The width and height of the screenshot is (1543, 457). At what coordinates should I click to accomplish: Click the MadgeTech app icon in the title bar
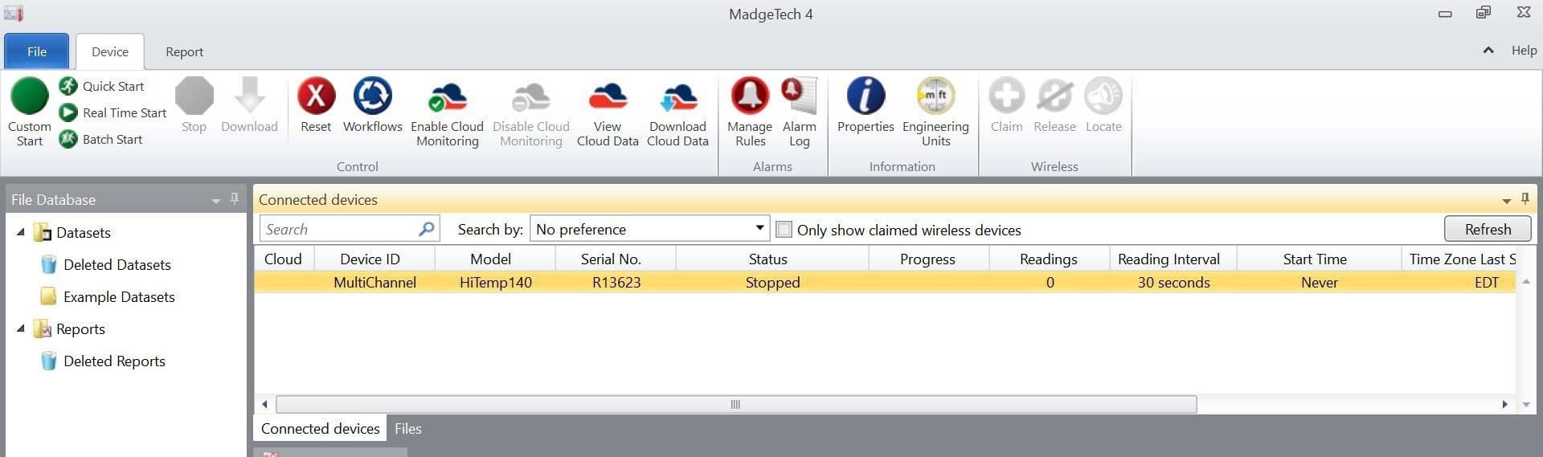(x=14, y=14)
